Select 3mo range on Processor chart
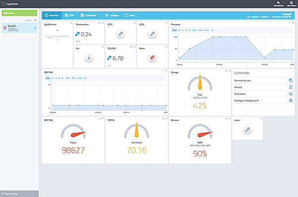Image resolution: width=298 pixels, height=197 pixels. click(201, 30)
